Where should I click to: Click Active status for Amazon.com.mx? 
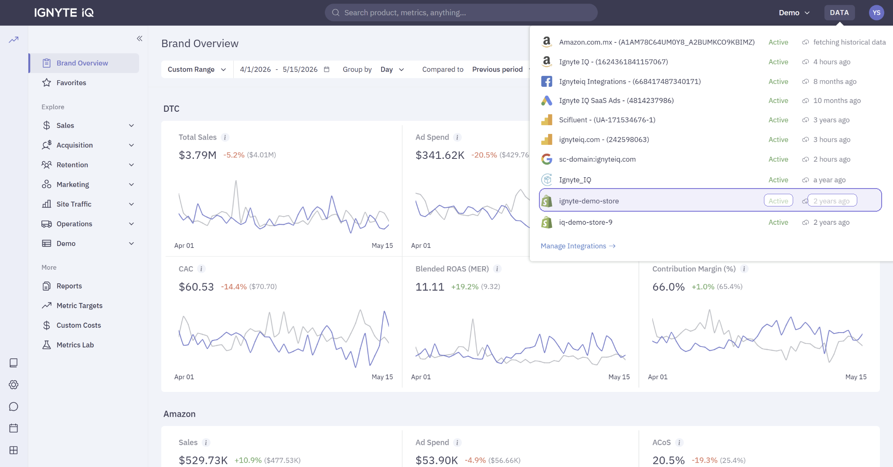[778, 42]
